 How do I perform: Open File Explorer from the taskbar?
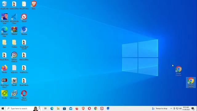coord(58,108)
